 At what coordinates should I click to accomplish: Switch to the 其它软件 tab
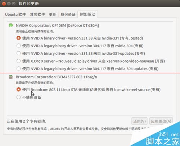click(37, 14)
